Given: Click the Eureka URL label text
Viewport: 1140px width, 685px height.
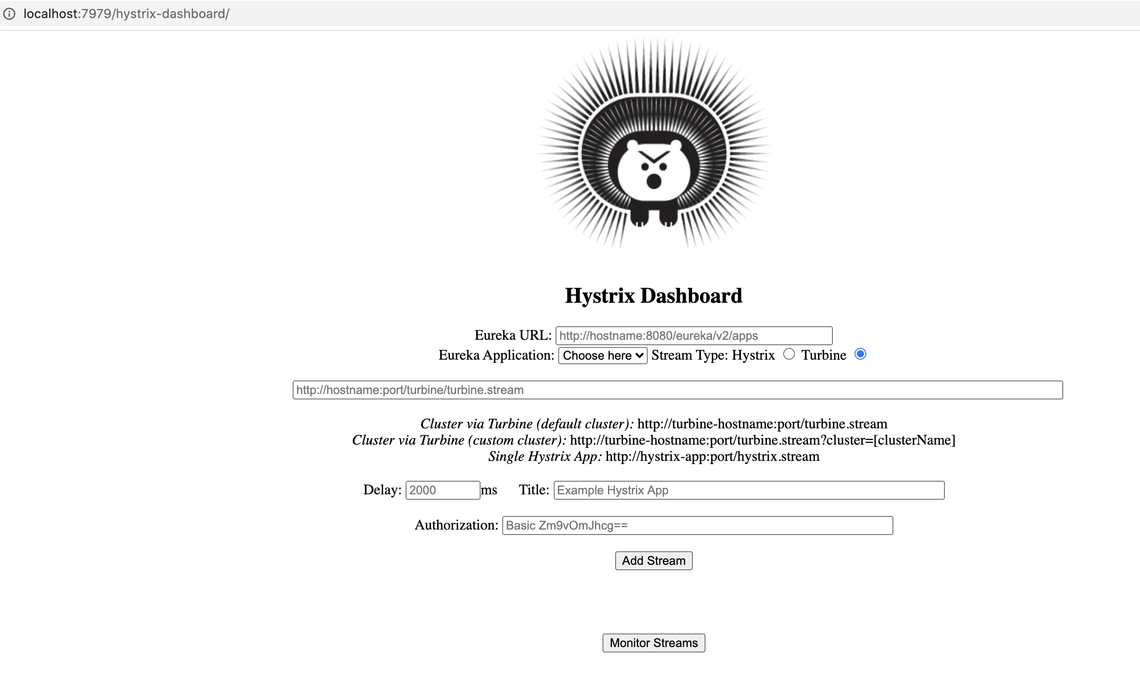Looking at the screenshot, I should [x=513, y=335].
